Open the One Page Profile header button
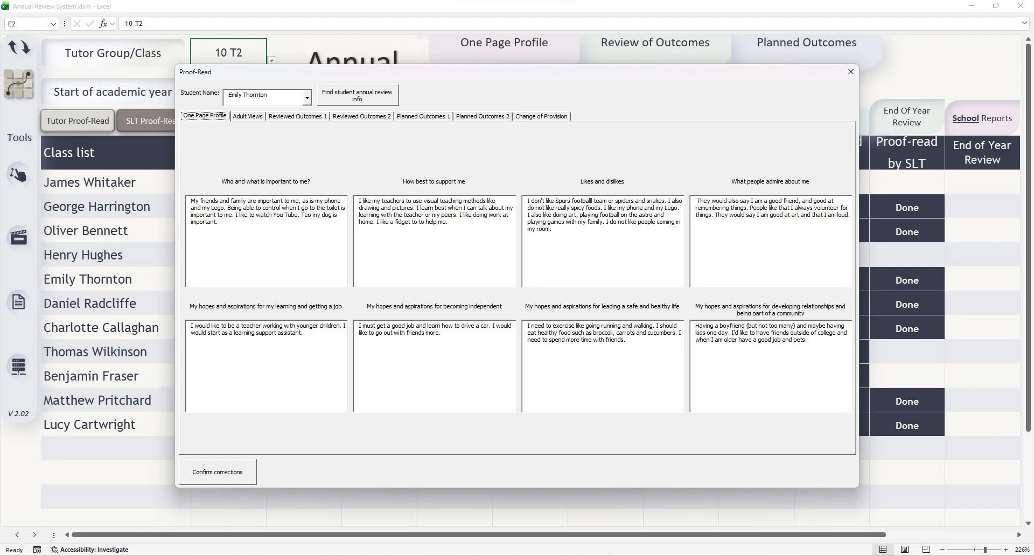The height and width of the screenshot is (556, 1034). [x=504, y=43]
